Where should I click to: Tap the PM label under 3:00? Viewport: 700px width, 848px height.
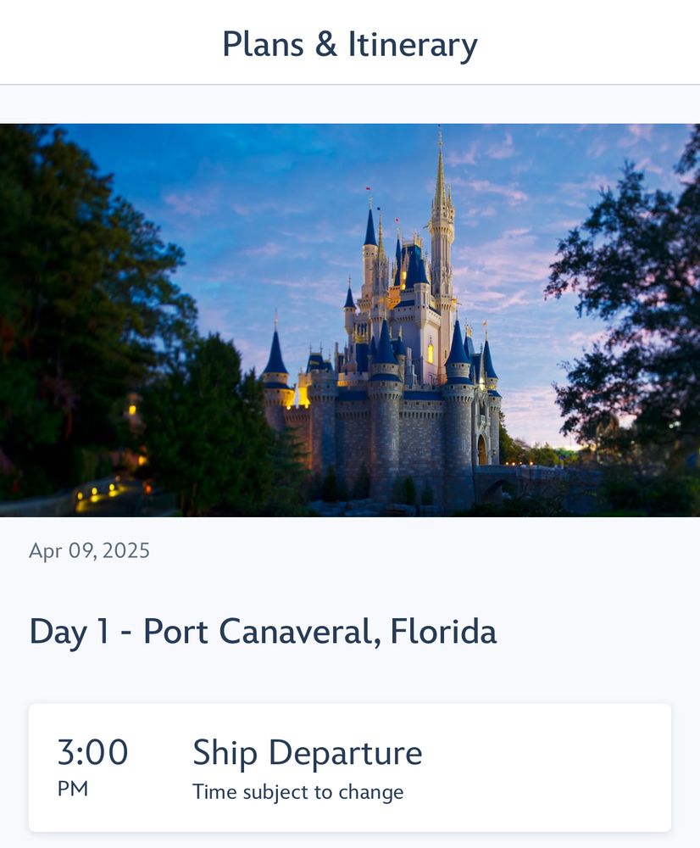coord(72,789)
